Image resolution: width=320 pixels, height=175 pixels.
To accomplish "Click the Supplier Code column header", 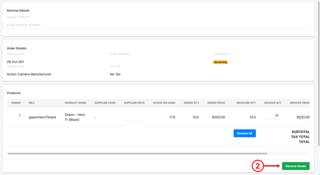I will coord(105,103).
